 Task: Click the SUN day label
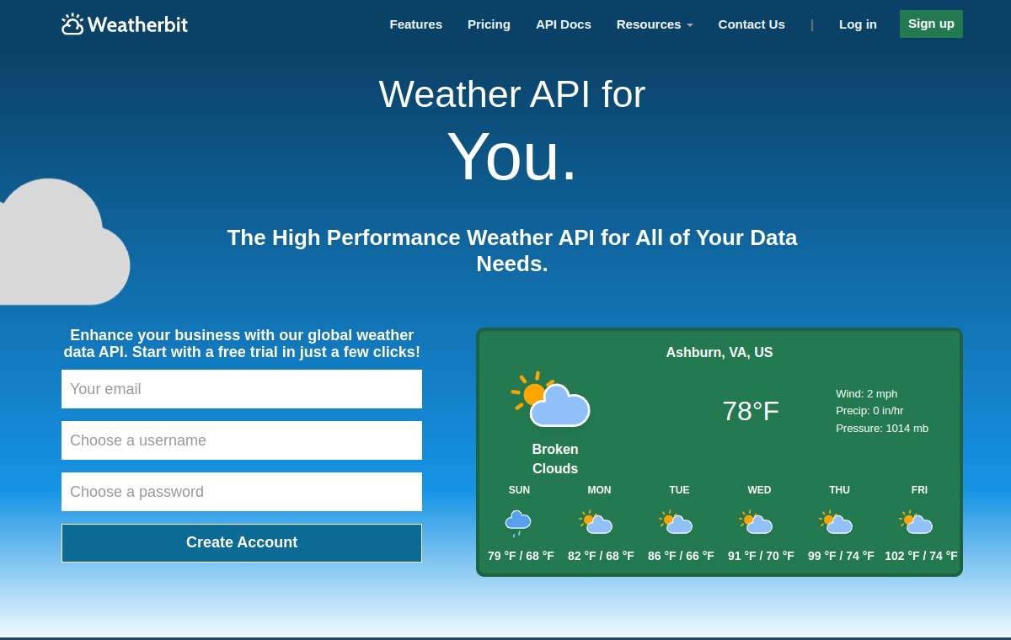[519, 490]
